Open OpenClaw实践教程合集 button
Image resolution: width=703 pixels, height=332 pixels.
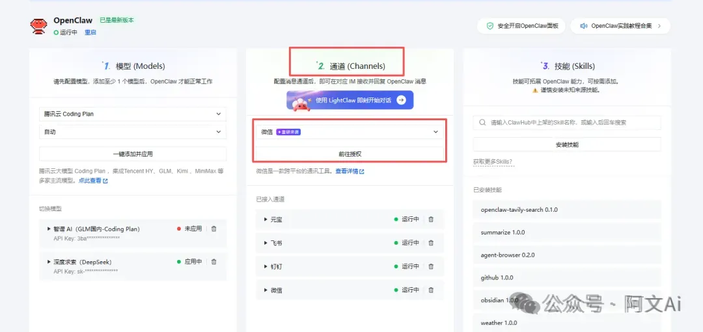620,26
